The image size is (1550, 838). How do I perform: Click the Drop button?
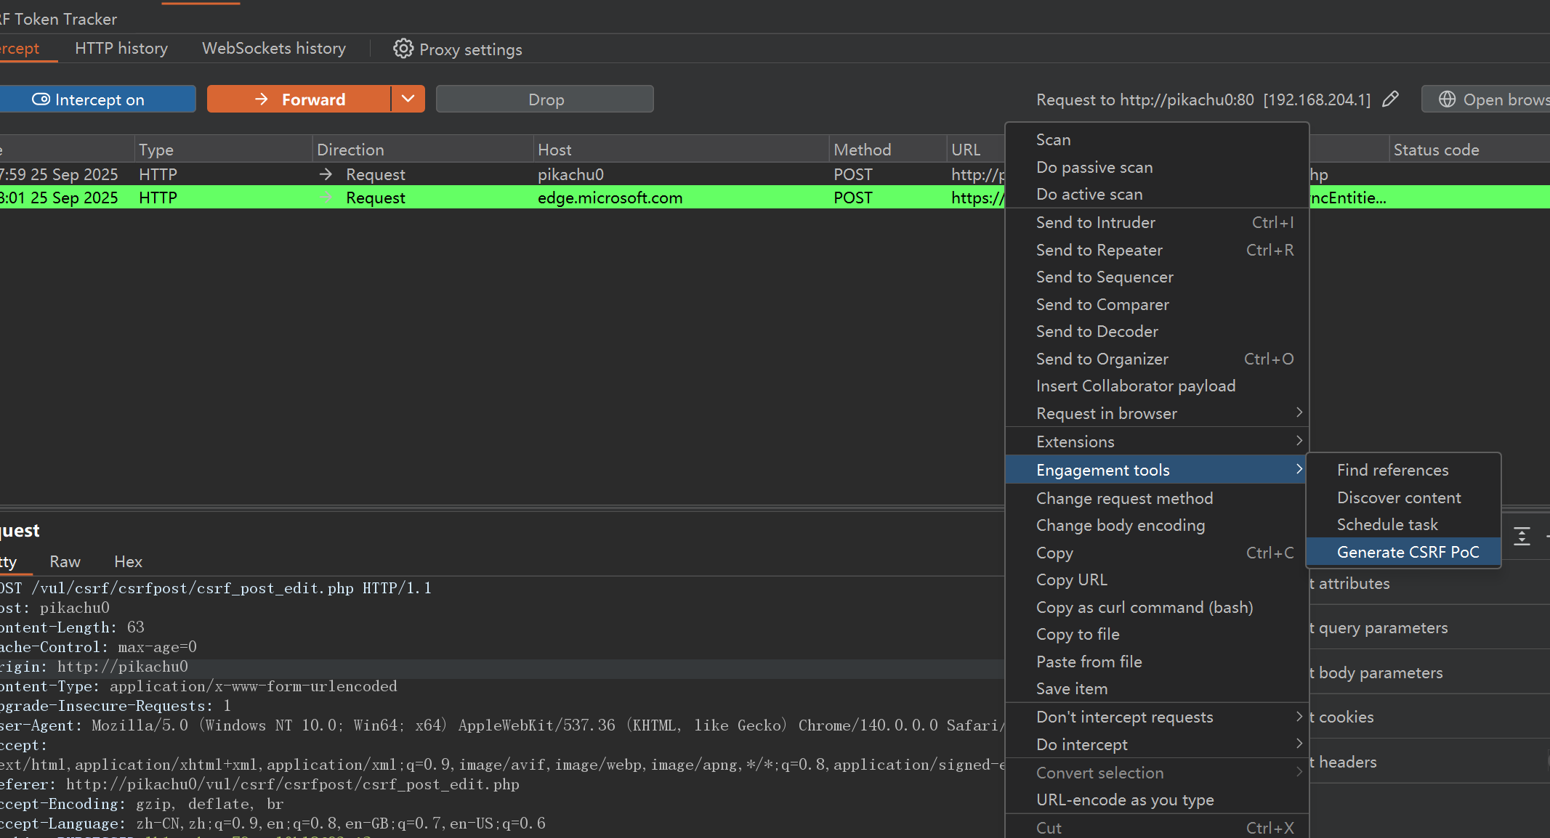pos(545,99)
